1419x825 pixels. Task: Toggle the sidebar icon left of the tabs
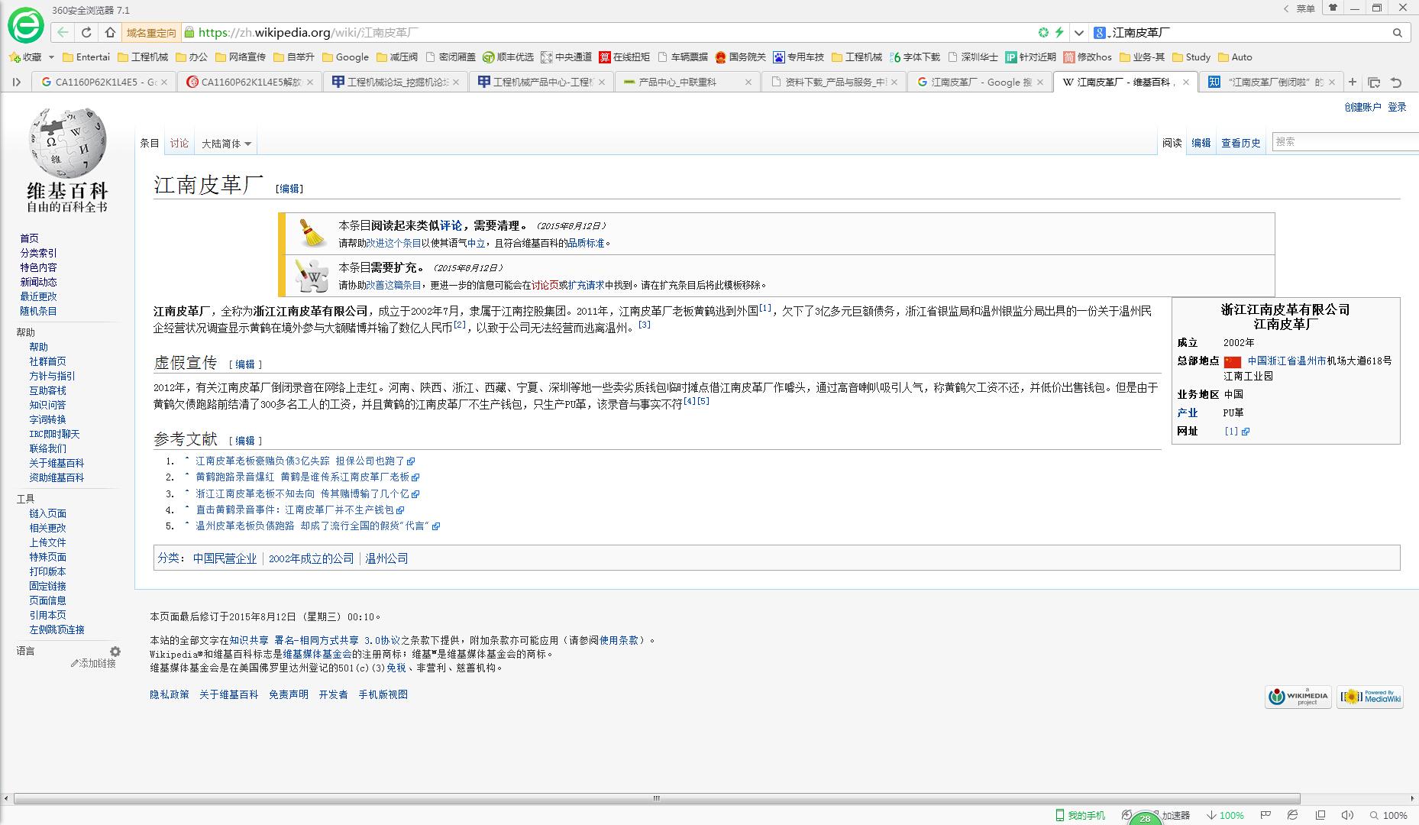point(17,82)
